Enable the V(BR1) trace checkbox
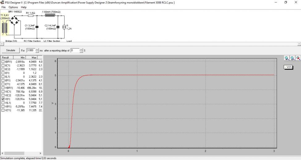The width and height of the screenshot is (301, 160). pos(3,88)
